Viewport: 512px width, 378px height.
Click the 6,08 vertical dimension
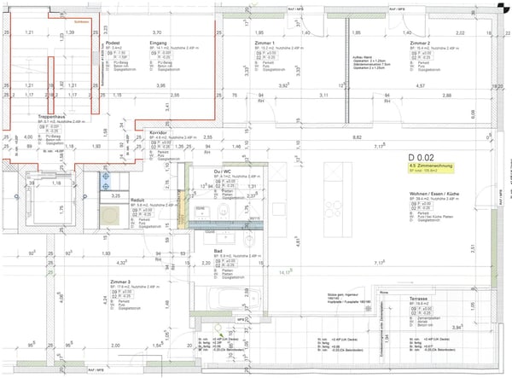coord(473,114)
